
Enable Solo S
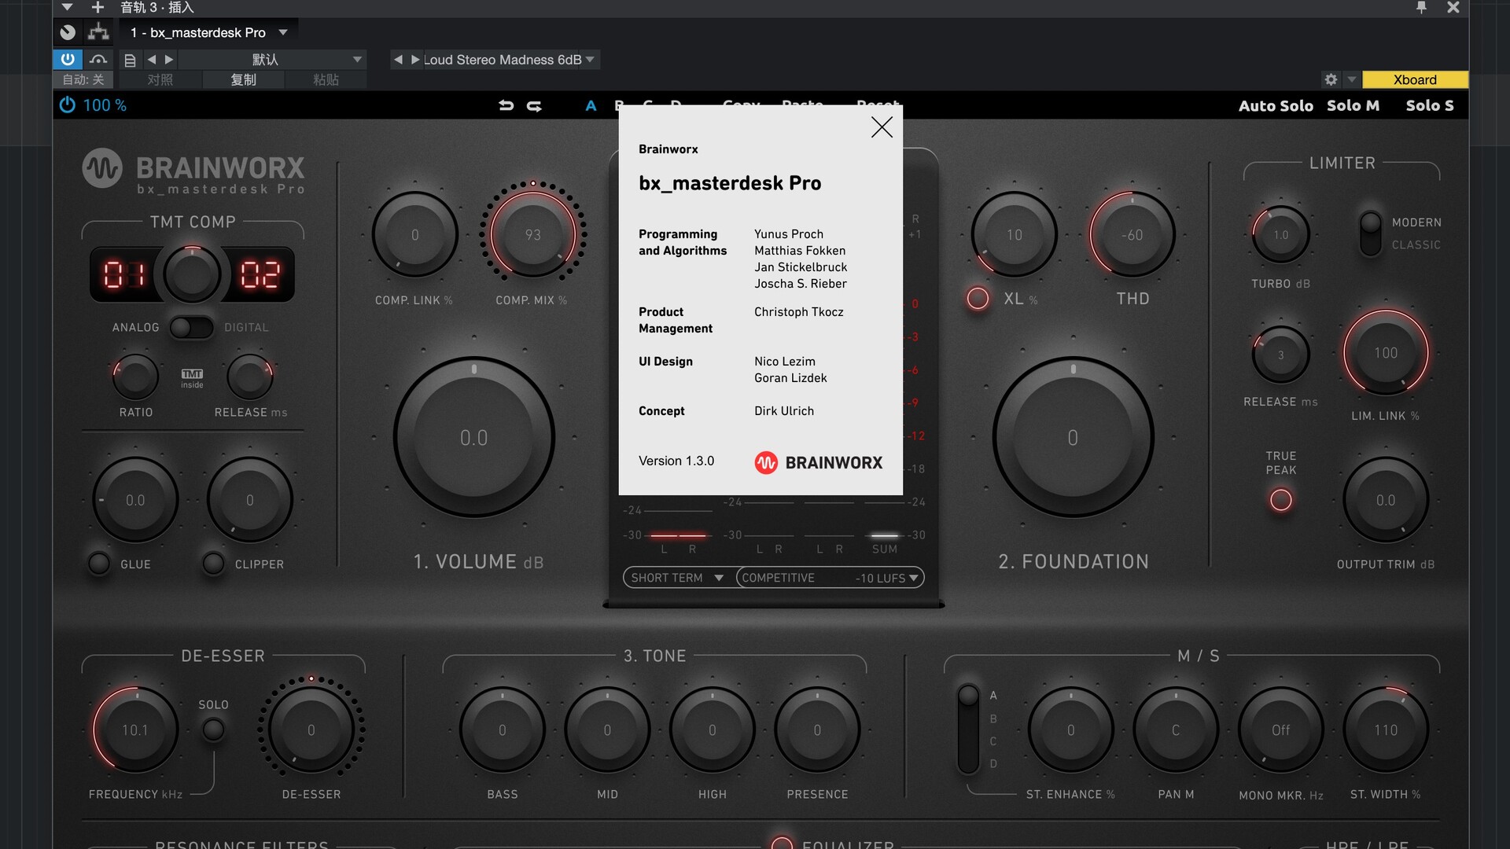pos(1430,105)
